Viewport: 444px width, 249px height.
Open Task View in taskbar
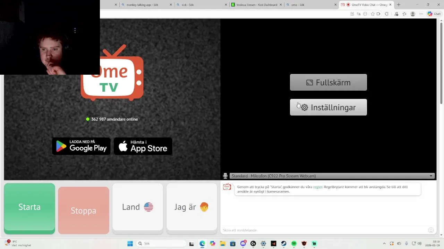191,243
